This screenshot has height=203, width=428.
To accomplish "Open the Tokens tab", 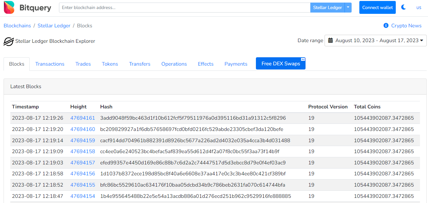I will [x=110, y=64].
